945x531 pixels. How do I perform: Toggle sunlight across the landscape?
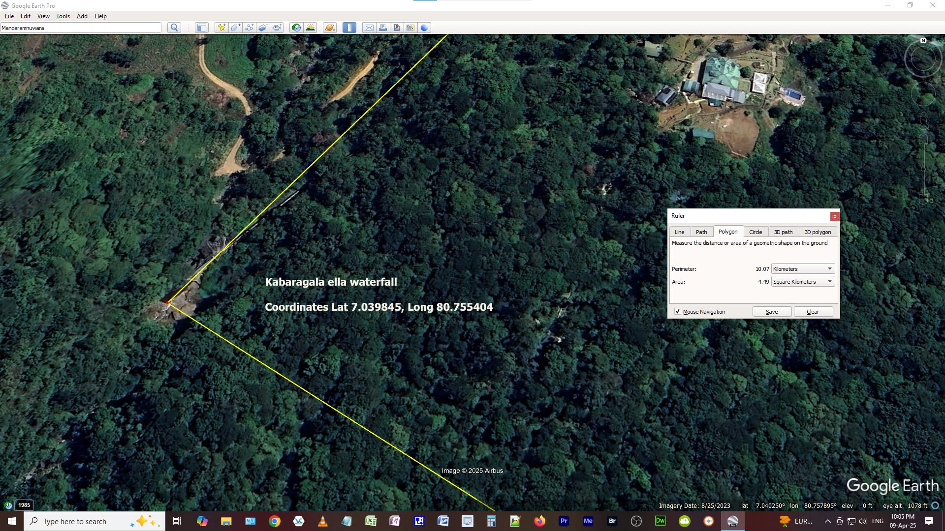310,28
